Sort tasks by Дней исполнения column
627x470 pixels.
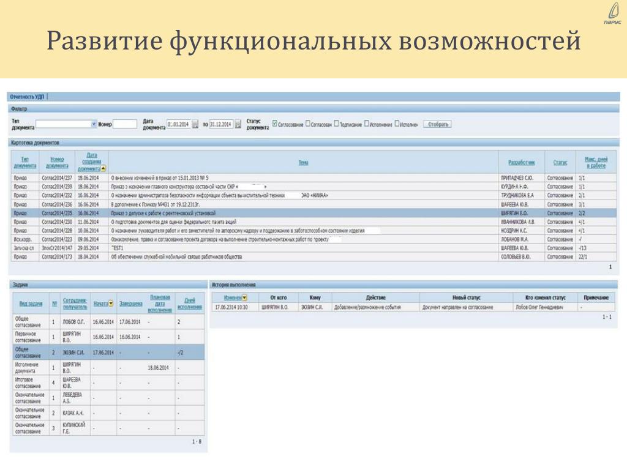[x=190, y=304]
